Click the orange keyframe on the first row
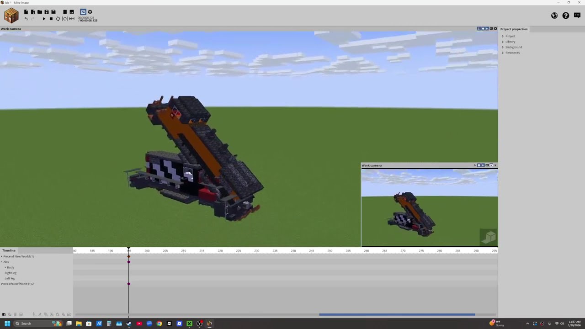The width and height of the screenshot is (585, 329). pos(129,256)
